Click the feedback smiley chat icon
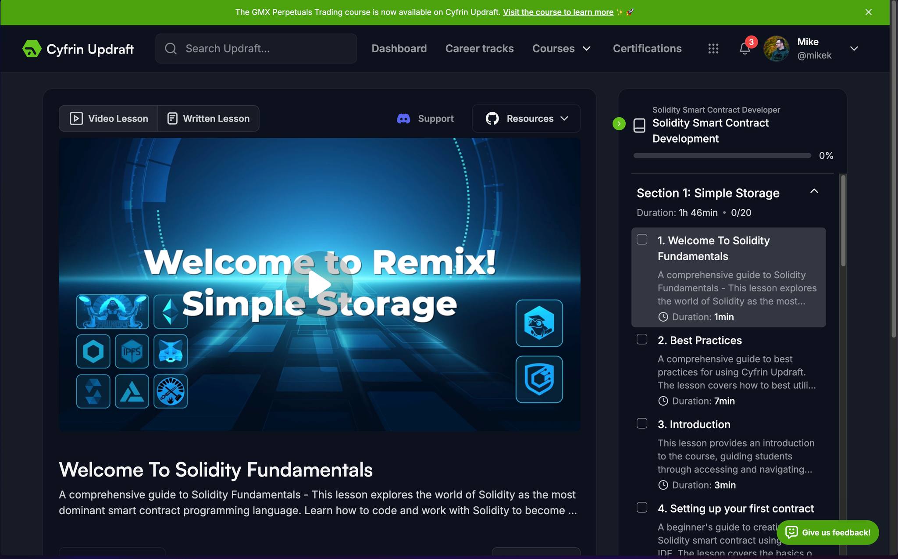The image size is (898, 559). pos(791,532)
